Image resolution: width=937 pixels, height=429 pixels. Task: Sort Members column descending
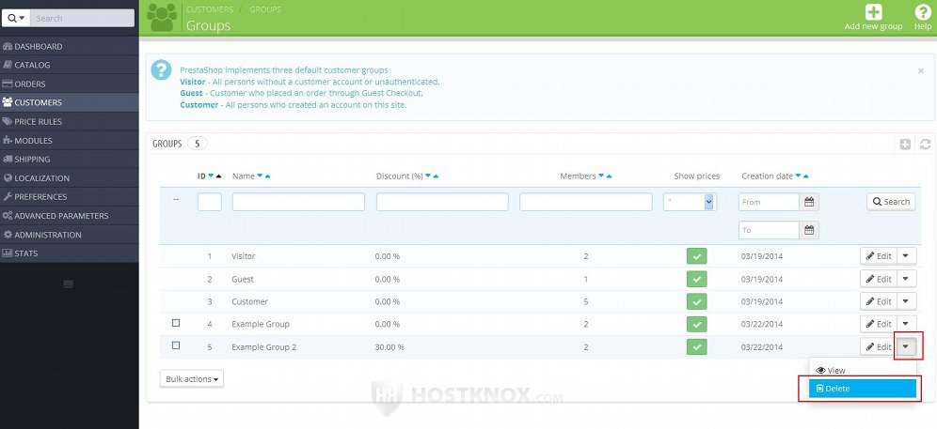tap(601, 176)
